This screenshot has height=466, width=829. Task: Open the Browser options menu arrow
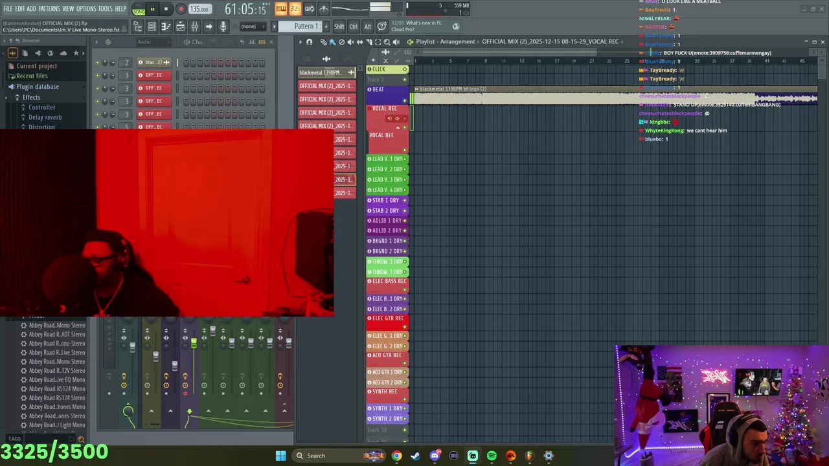[x=5, y=41]
